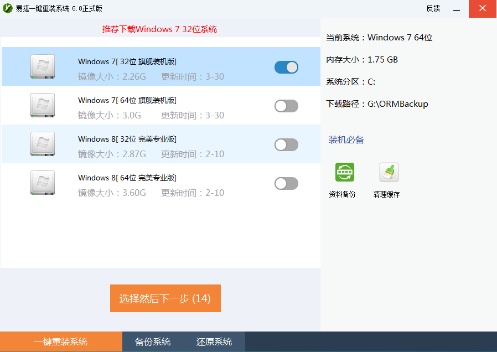Screen dimensions: 497x352
Task: Click the Windows 8[ 32位 完美专业版] title
Action: [127, 139]
